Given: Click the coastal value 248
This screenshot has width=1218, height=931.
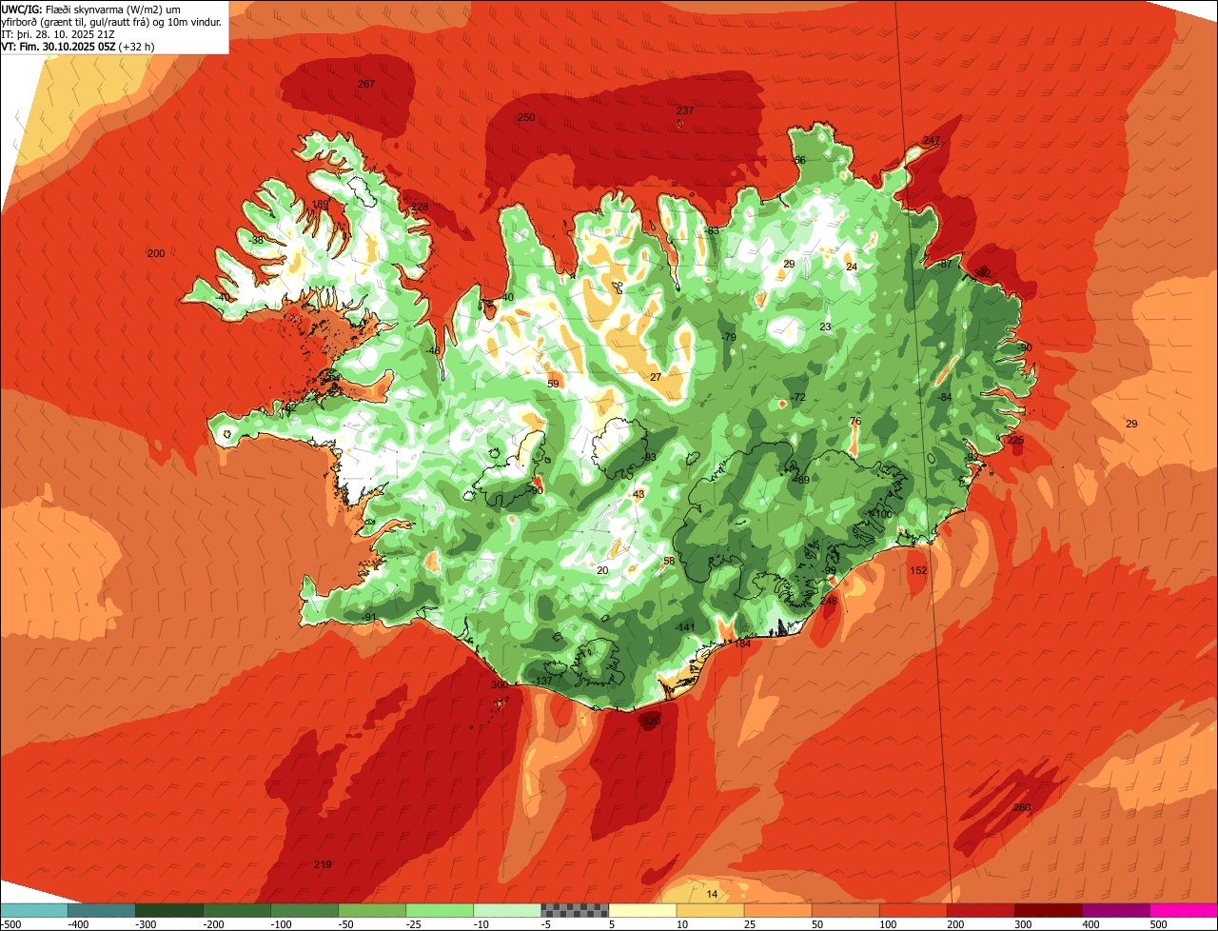Looking at the screenshot, I should click(x=829, y=601).
